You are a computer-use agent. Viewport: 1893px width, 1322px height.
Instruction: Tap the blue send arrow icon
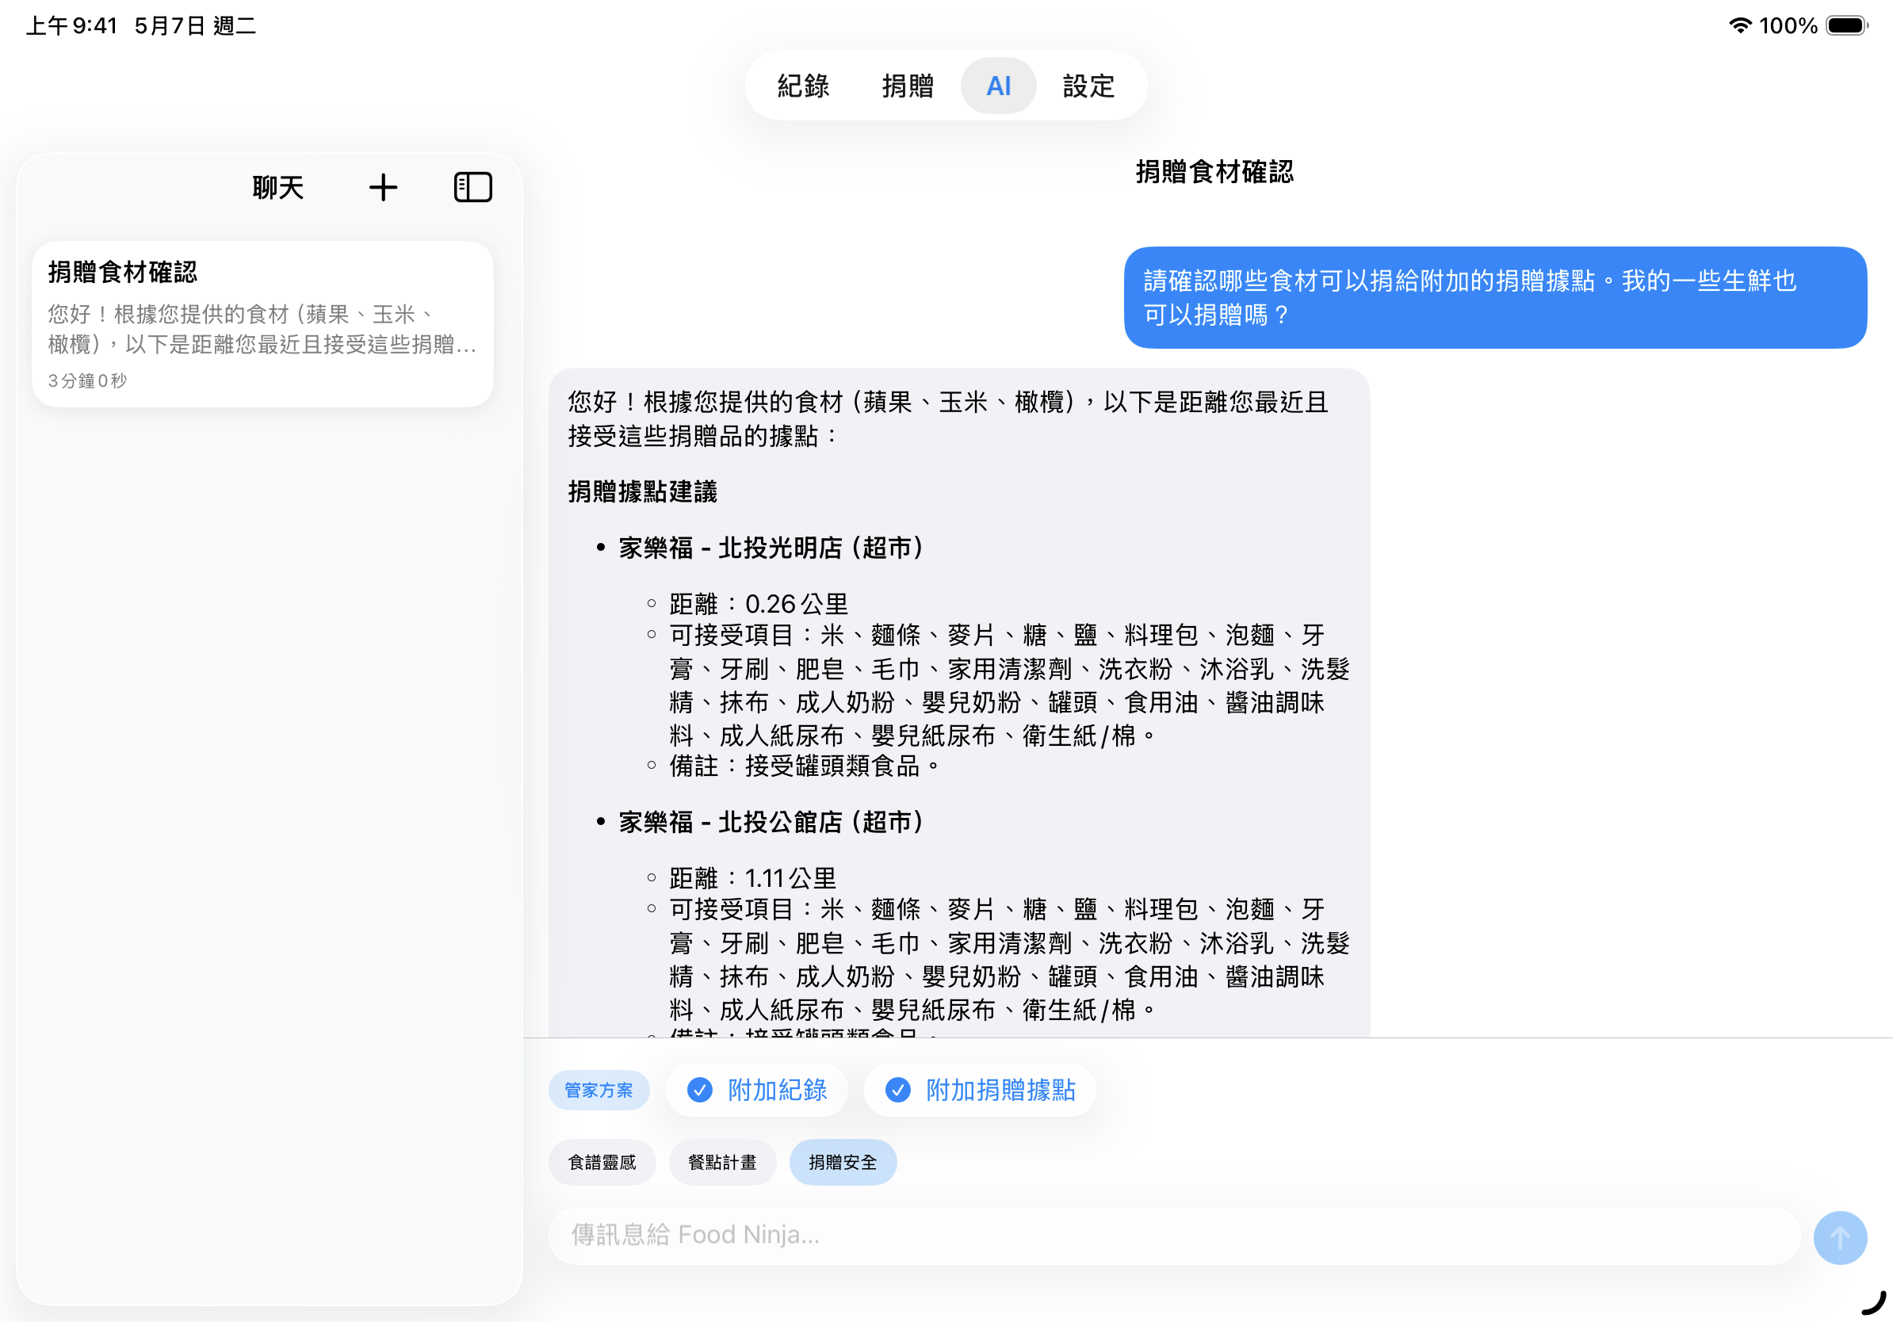(1840, 1237)
